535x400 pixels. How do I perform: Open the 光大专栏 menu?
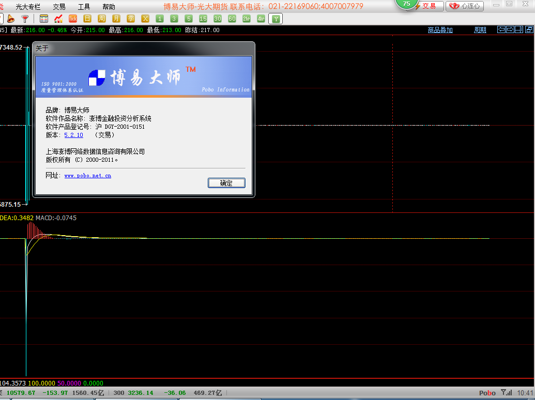28,7
